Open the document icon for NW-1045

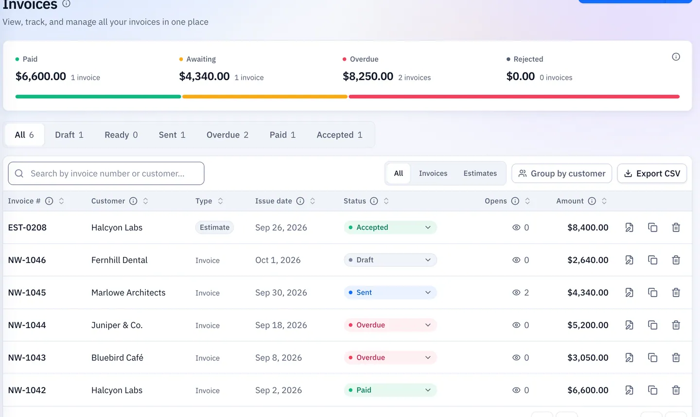pos(629,293)
